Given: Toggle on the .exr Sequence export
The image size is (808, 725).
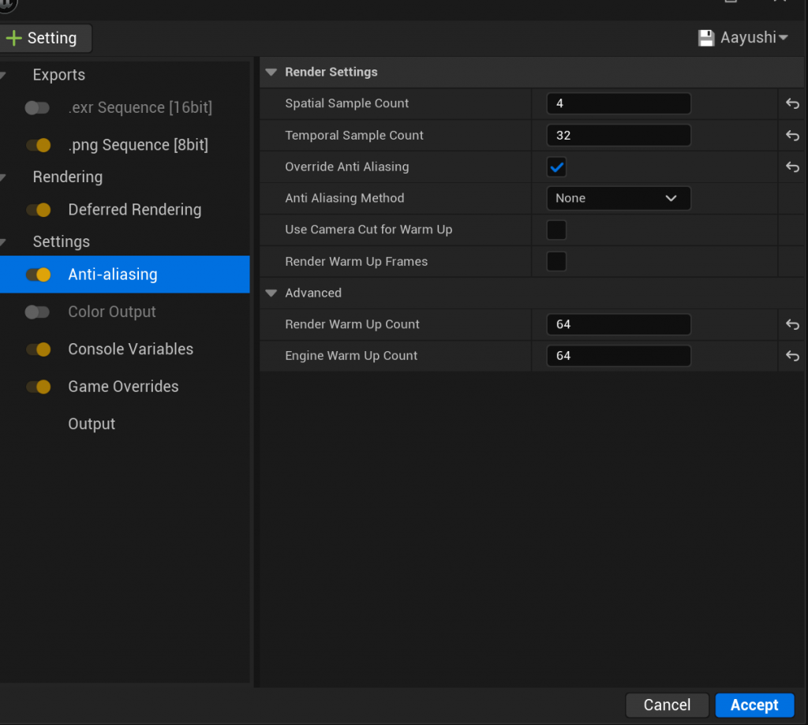Looking at the screenshot, I should (x=37, y=108).
